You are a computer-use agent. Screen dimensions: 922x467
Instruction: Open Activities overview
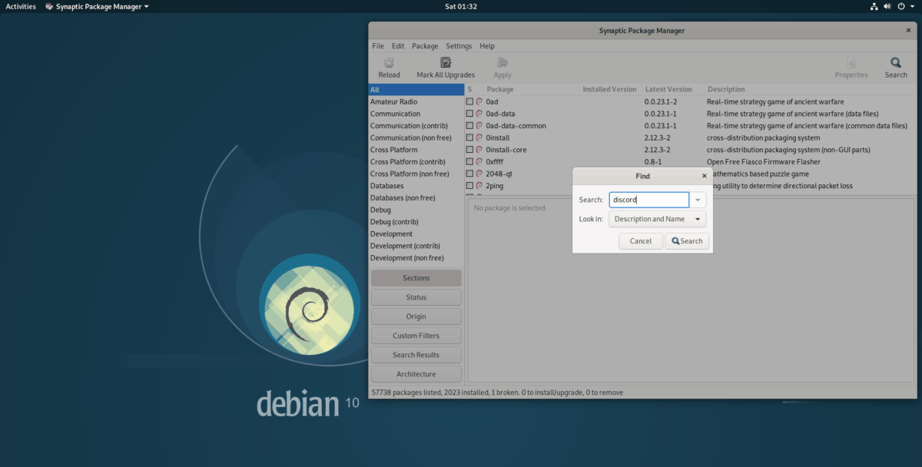coord(21,6)
